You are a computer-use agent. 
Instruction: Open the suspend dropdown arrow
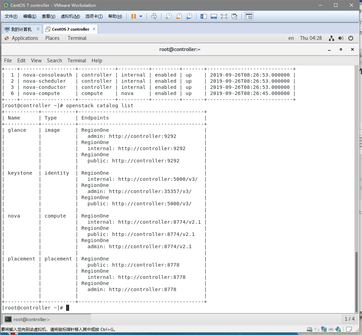pos(141,16)
